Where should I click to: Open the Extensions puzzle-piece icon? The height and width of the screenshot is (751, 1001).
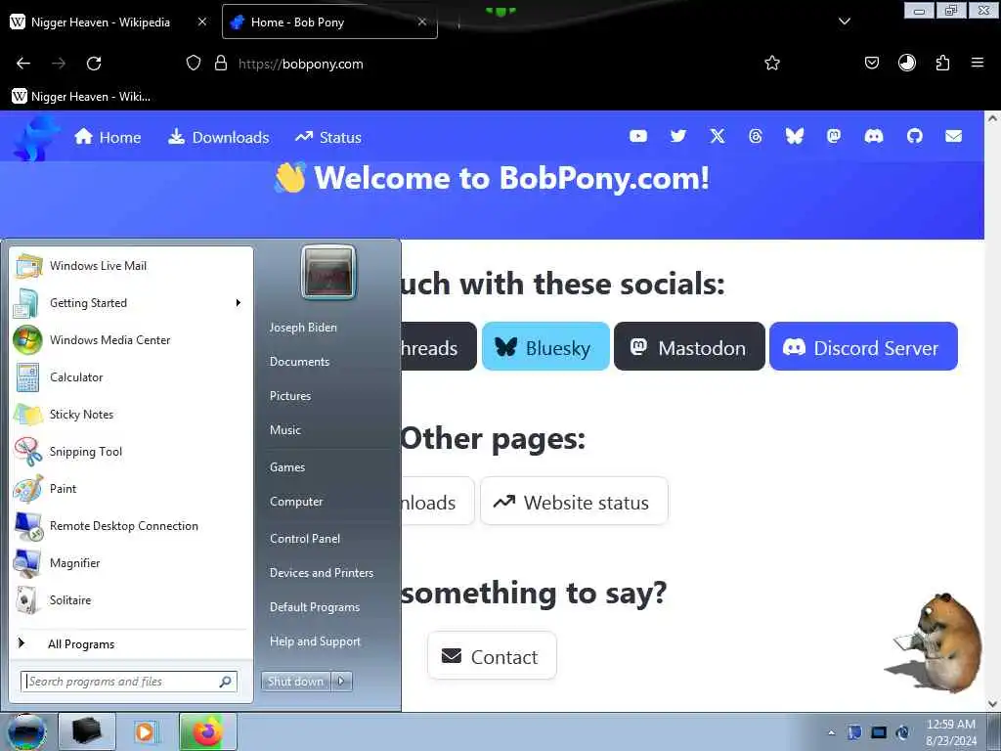[x=942, y=63]
